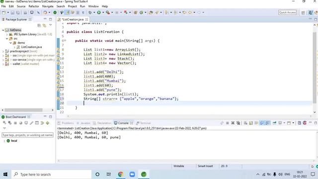This screenshot has width=318, height=179.
Task: Click the Boot Dashboard tag filter field
Action: (28, 135)
